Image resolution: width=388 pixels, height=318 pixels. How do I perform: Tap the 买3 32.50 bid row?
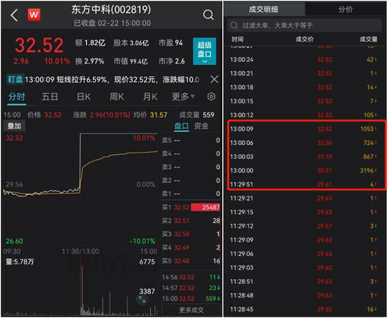tap(190, 234)
